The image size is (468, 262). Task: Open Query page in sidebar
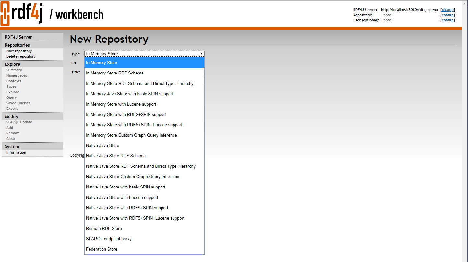[x=11, y=97]
